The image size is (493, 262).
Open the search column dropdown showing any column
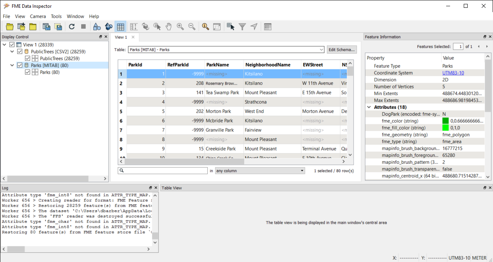(x=301, y=171)
